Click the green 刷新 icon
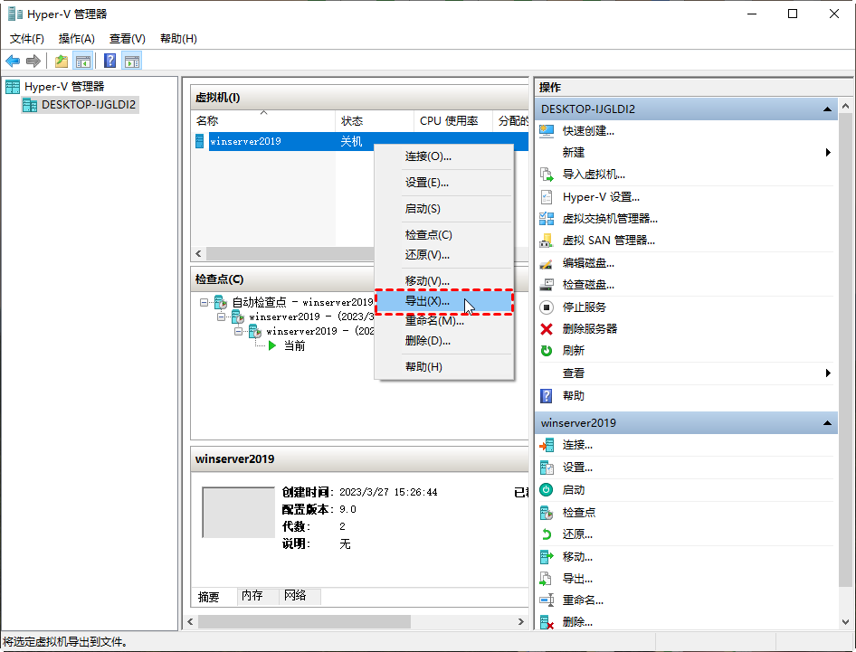Image resolution: width=856 pixels, height=652 pixels. [546, 351]
